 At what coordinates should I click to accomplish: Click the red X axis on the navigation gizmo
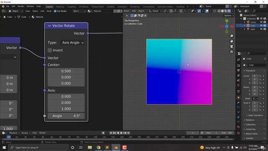[x=232, y=26]
